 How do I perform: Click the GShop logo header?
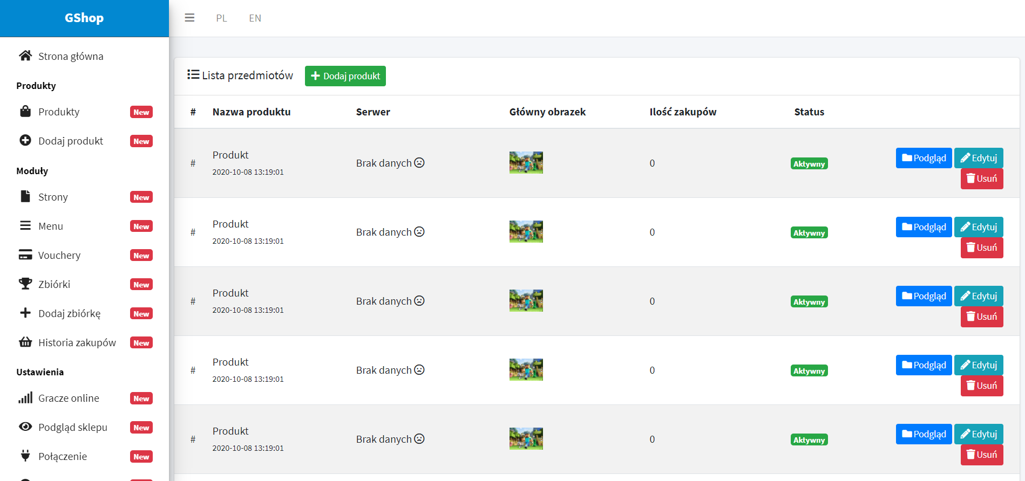(x=84, y=18)
